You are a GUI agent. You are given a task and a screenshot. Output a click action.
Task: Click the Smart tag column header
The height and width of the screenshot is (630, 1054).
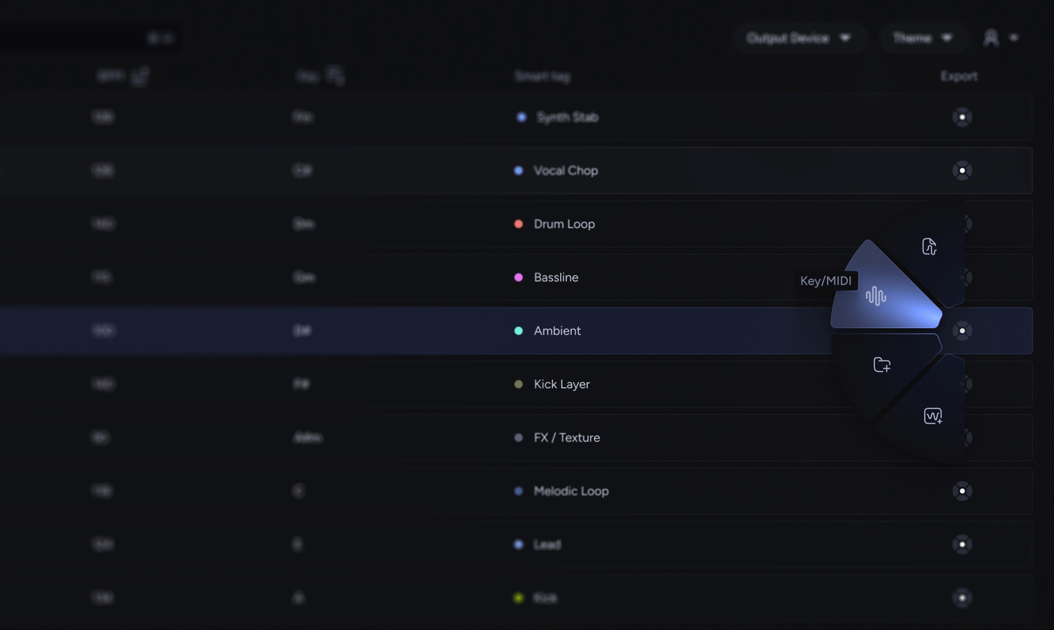543,76
